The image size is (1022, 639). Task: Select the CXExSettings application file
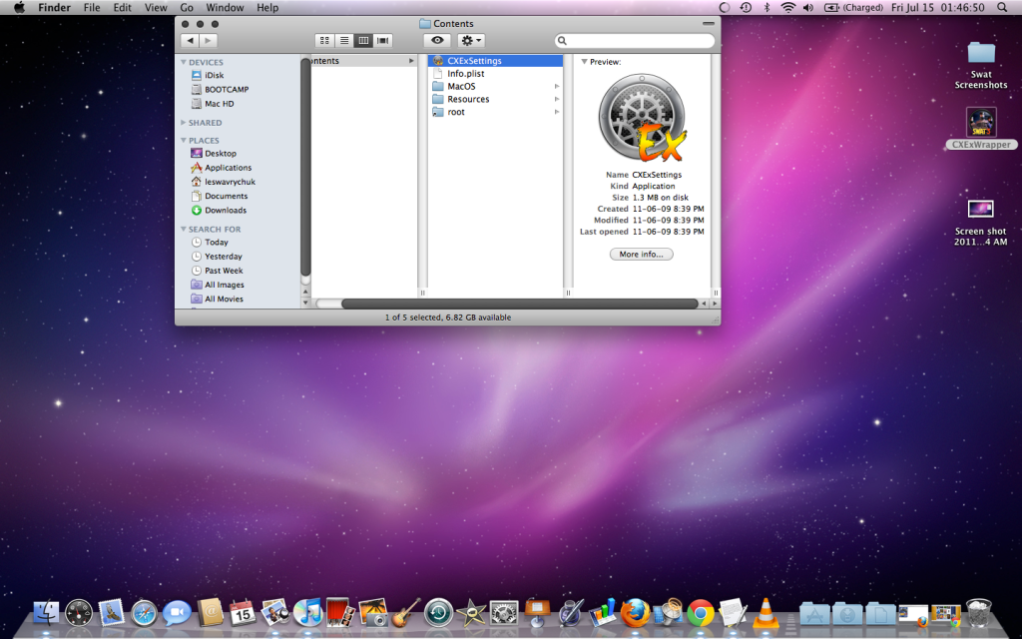pos(495,61)
